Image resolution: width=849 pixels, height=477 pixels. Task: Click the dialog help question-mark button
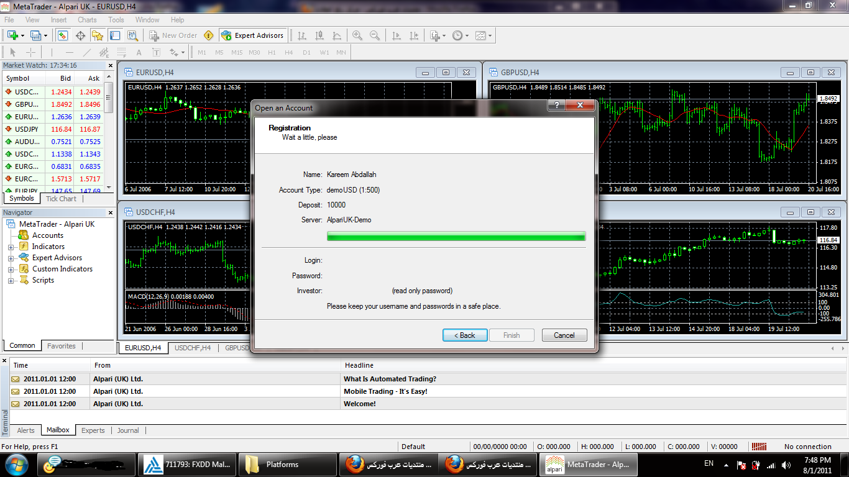point(556,106)
